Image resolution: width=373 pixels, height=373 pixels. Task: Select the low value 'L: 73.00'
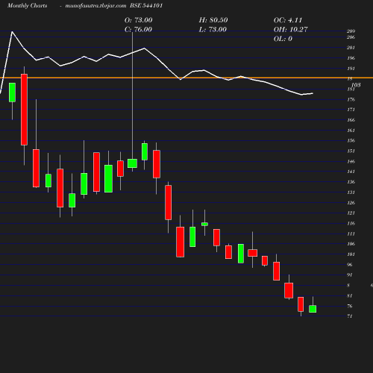point(213,30)
